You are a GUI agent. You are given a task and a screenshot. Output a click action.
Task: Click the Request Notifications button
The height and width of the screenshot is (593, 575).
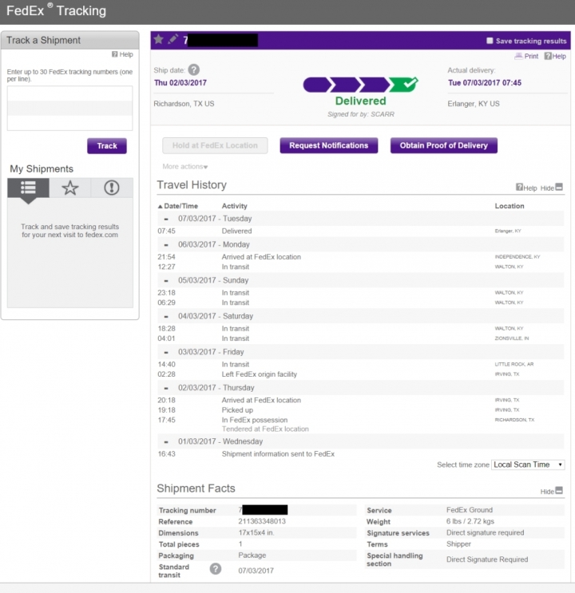[328, 145]
